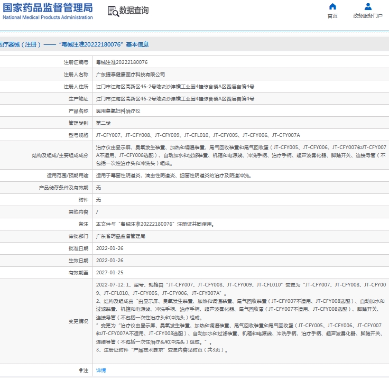Click the 注册证附件 产品技术要求 change line
Image resolution: width=389 pixels, height=380 pixels.
(162, 350)
